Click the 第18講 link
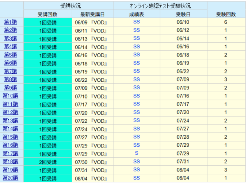Image resolution: width=248 pixels, height=185 pixels. click(11, 161)
